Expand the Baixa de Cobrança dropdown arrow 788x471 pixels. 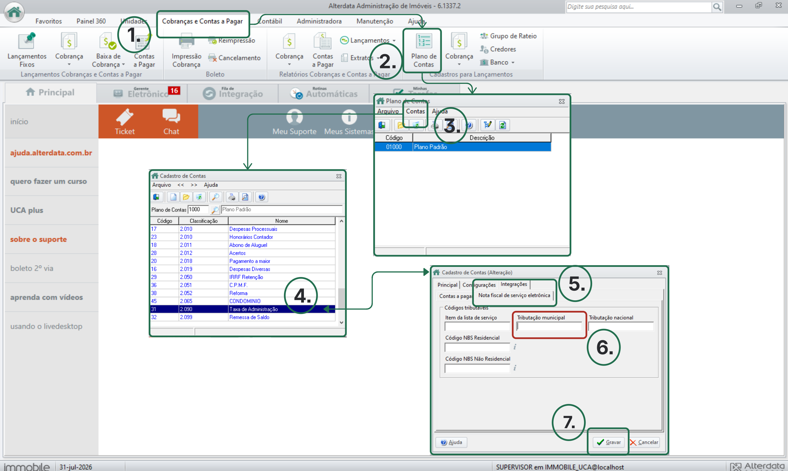(123, 64)
